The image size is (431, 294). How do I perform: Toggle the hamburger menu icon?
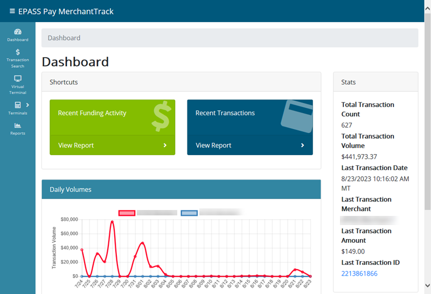(12, 11)
